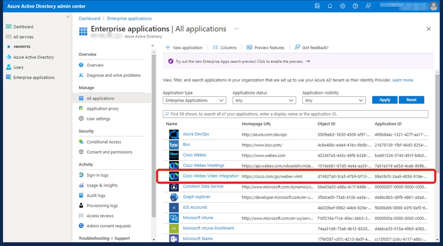
Task: Open the feedback icon in the top bar
Action: 368,6
